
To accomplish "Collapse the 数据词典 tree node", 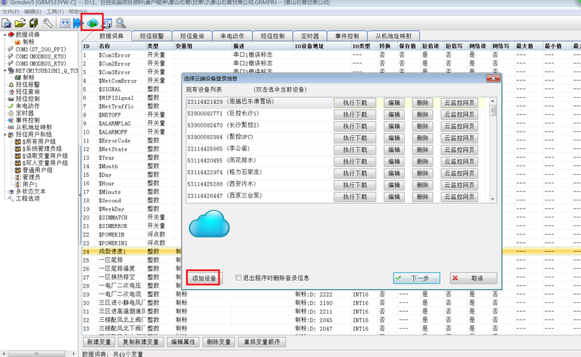I will pos(5,35).
